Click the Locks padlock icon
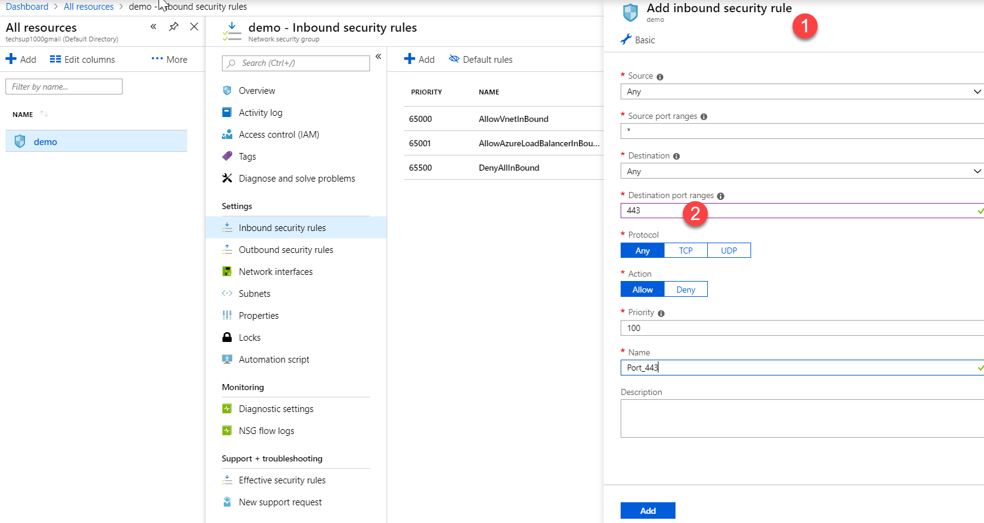The width and height of the screenshot is (984, 523). (x=227, y=337)
